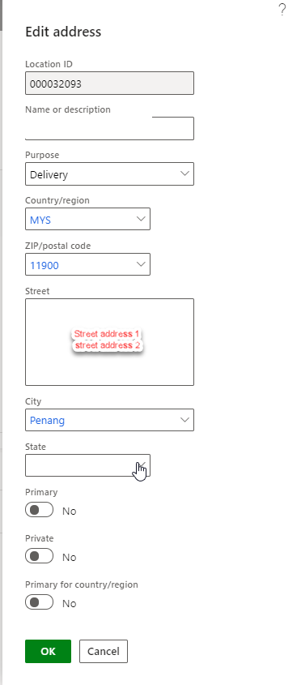Click the Edit address heading
The height and width of the screenshot is (685, 301).
tap(63, 32)
